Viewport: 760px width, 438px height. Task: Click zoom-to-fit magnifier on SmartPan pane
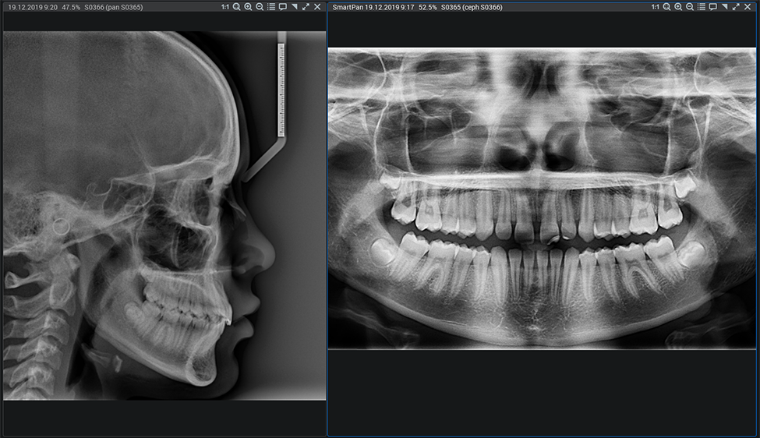pos(667,7)
